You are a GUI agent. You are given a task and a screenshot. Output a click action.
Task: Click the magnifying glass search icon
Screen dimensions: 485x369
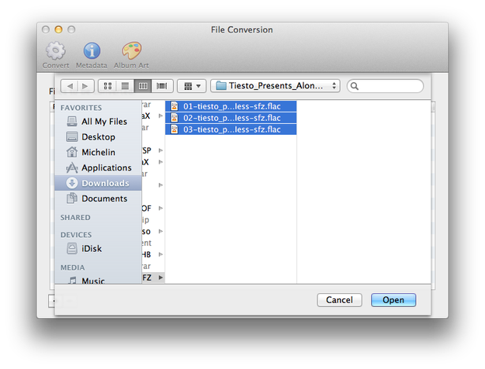[355, 86]
